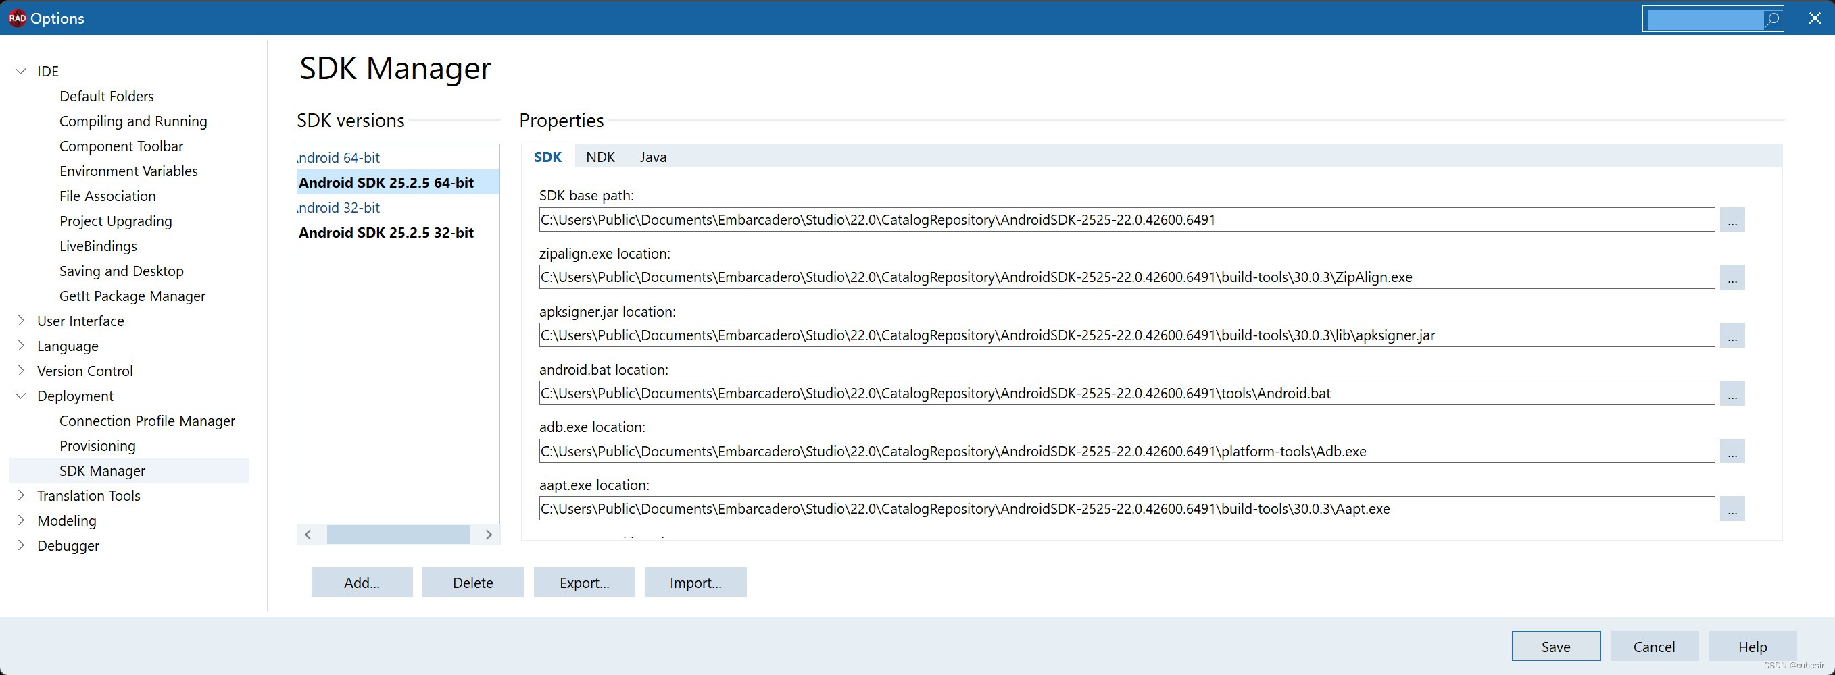Click the Add... button

click(x=362, y=583)
